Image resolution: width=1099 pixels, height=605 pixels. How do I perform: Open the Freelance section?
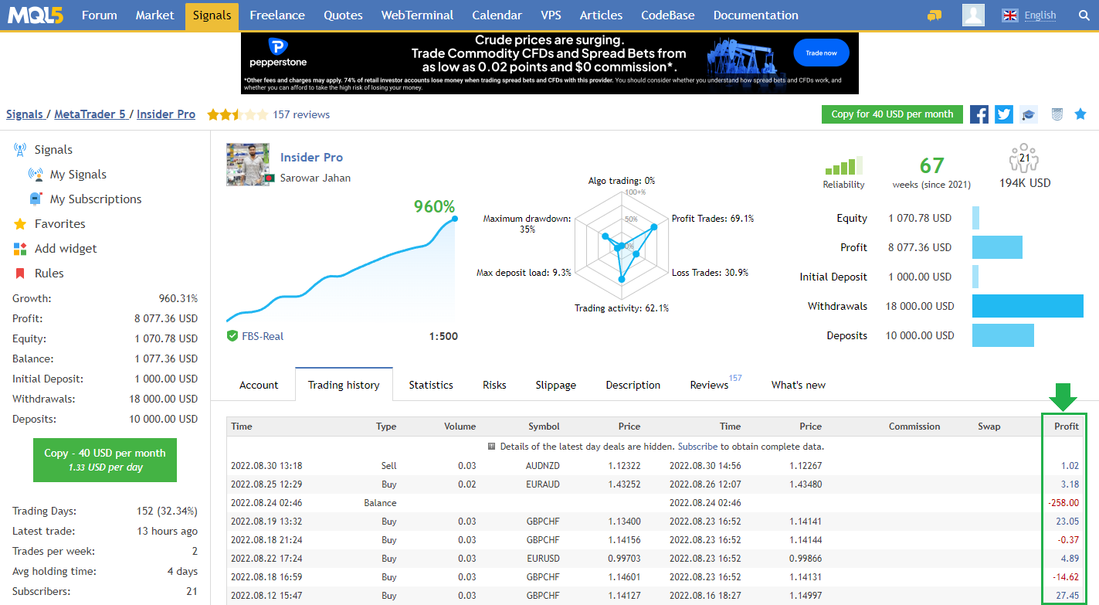277,15
